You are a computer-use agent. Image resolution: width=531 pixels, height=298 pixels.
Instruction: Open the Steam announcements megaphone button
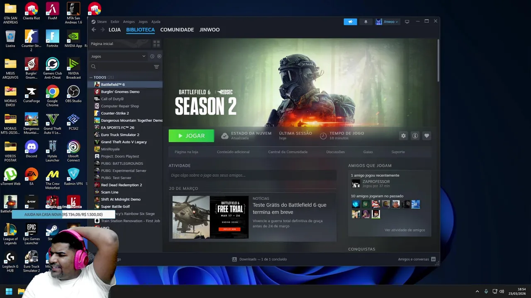(350, 22)
